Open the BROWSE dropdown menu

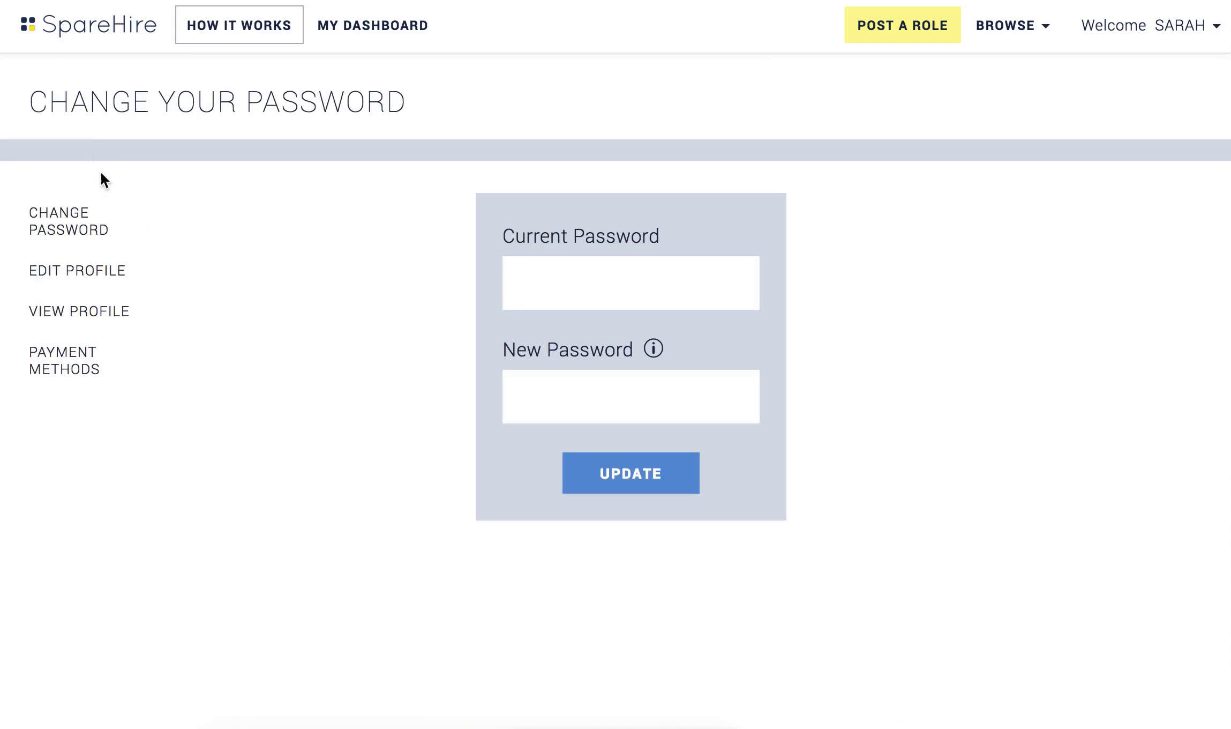coord(1012,25)
